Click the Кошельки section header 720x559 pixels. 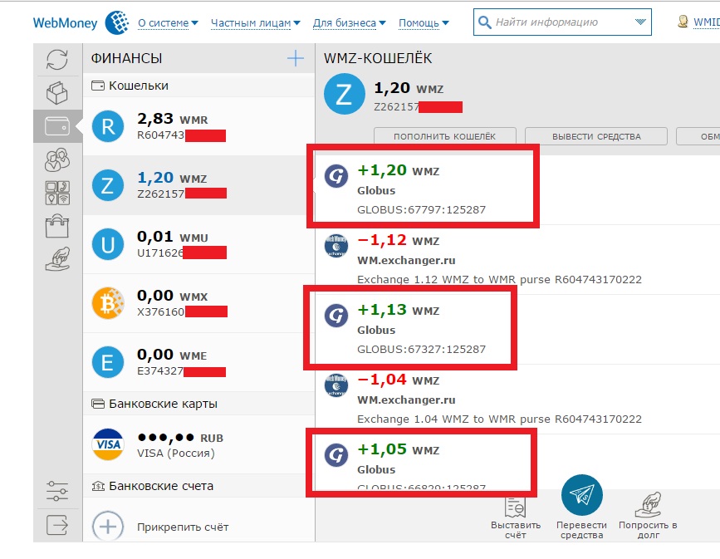[x=198, y=86]
